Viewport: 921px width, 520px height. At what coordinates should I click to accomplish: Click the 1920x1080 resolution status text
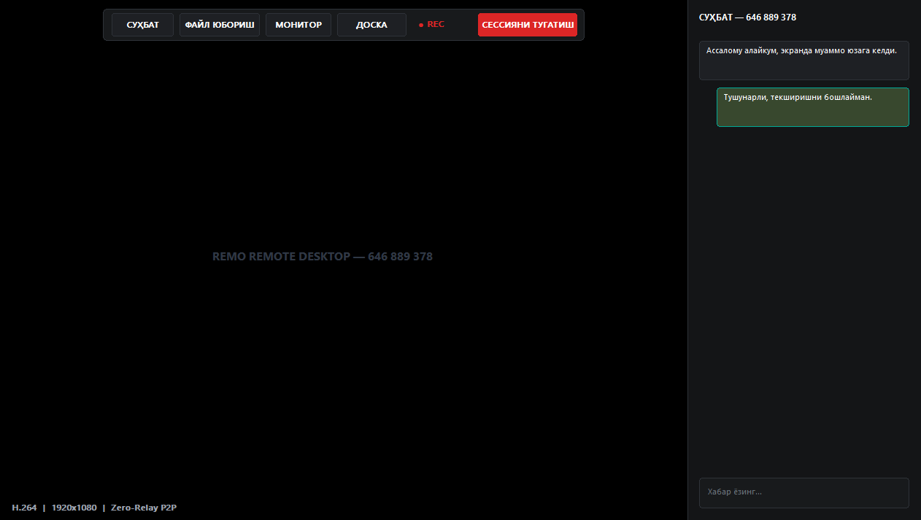(x=74, y=508)
